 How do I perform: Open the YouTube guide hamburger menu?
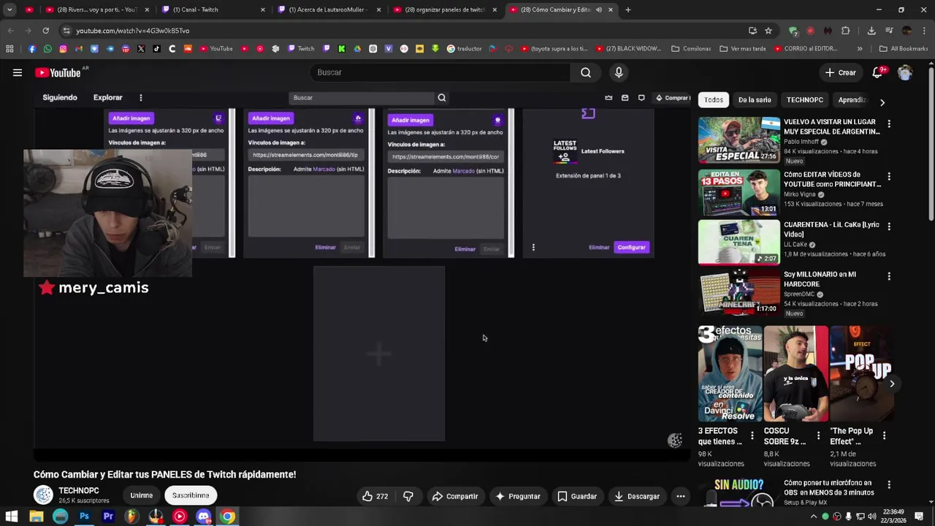point(18,72)
